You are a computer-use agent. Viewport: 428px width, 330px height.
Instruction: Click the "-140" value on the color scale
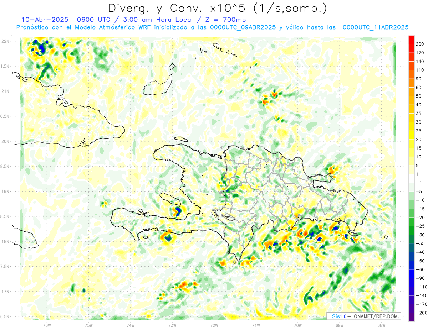[x=421, y=295]
